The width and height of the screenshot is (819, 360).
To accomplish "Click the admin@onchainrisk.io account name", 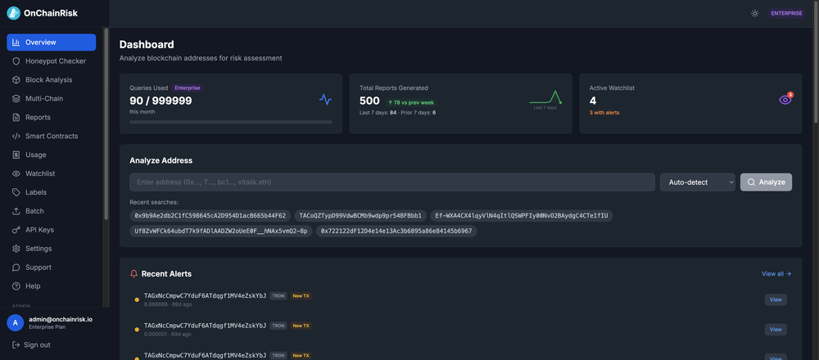I will [61, 319].
